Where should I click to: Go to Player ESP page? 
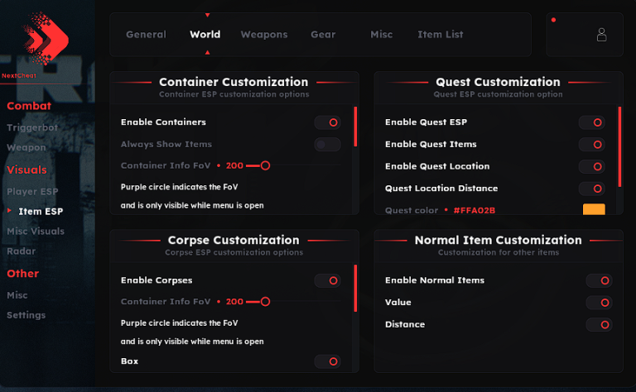[x=32, y=192]
